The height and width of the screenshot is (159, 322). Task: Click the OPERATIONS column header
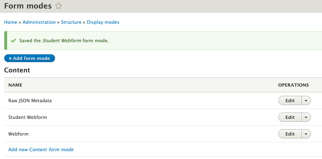tap(293, 85)
